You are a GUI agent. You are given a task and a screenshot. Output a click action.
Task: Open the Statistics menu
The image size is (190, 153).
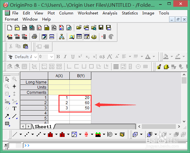point(130,13)
